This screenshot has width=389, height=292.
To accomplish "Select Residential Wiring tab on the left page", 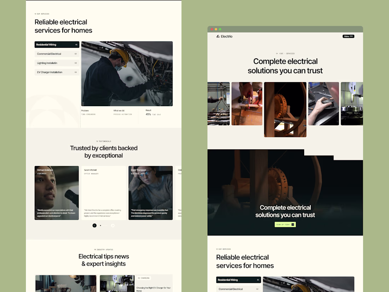I will tap(57, 45).
